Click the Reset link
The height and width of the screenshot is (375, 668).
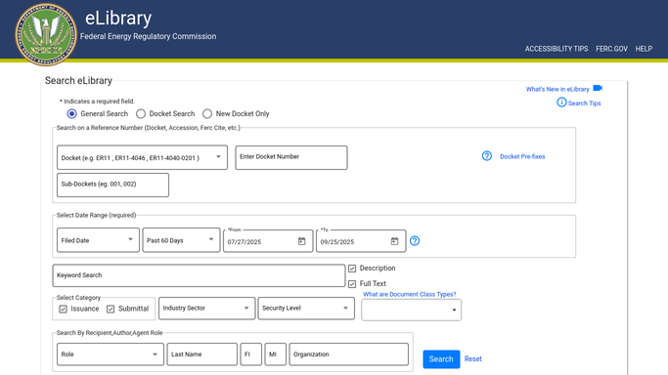473,358
